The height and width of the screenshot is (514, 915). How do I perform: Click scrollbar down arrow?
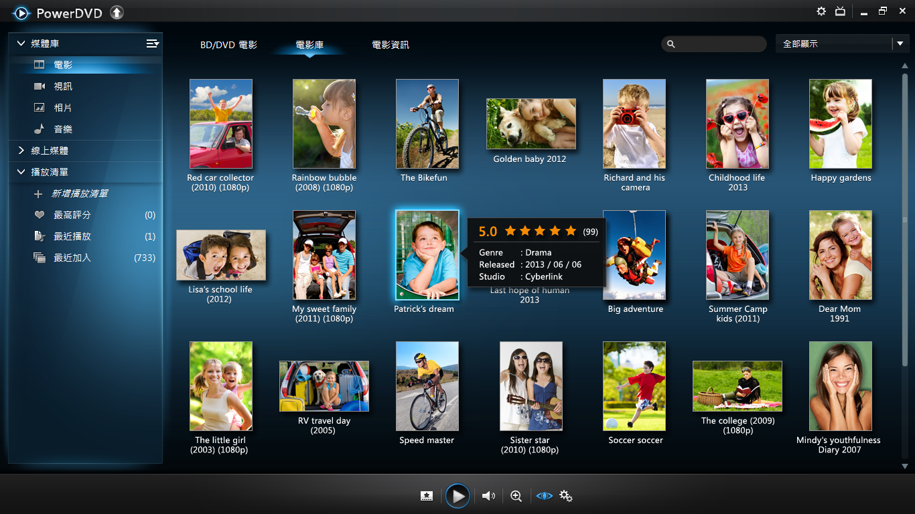point(905,466)
